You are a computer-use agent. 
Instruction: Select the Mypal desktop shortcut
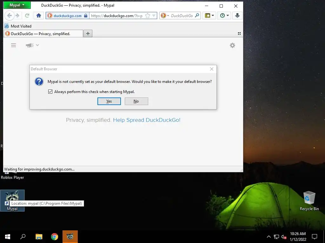[x=12, y=200]
